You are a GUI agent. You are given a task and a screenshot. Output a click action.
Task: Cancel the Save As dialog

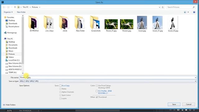[x=189, y=105]
